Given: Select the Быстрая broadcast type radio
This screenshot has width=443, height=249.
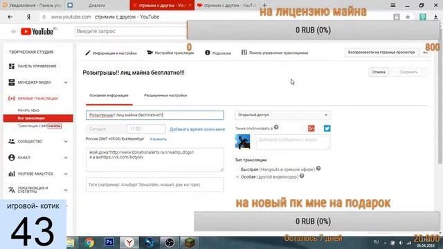Looking at the screenshot, I should pos(237,169).
